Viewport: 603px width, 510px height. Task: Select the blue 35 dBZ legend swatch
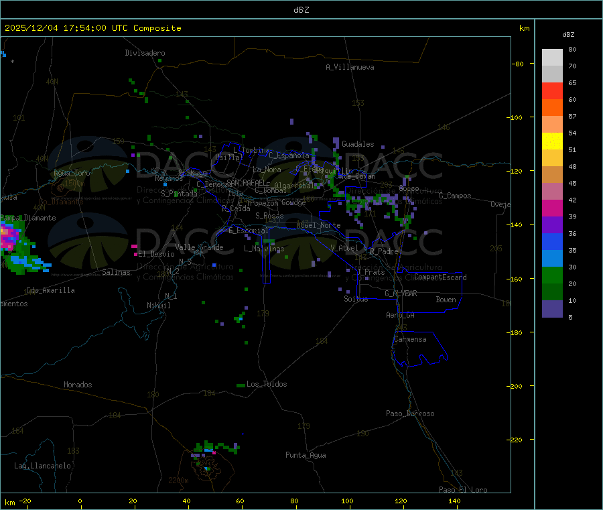point(552,241)
